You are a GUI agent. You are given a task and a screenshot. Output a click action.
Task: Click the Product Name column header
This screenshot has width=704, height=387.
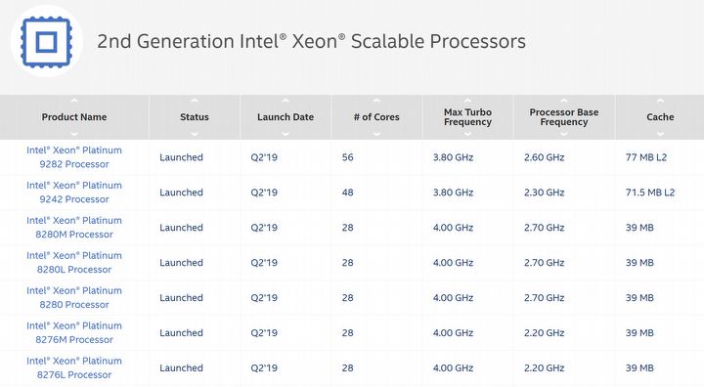[x=74, y=117]
